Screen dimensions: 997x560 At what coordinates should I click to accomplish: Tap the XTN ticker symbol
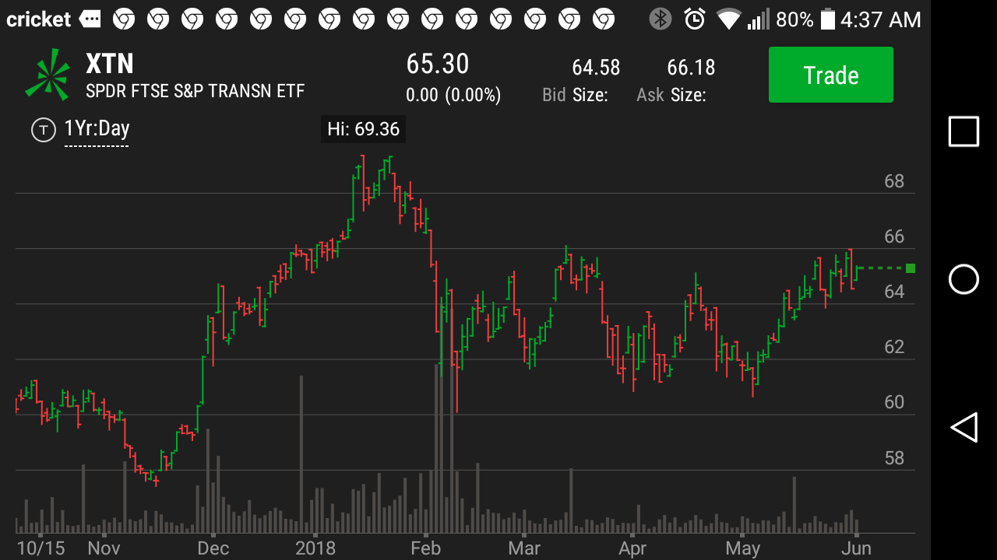click(x=110, y=63)
